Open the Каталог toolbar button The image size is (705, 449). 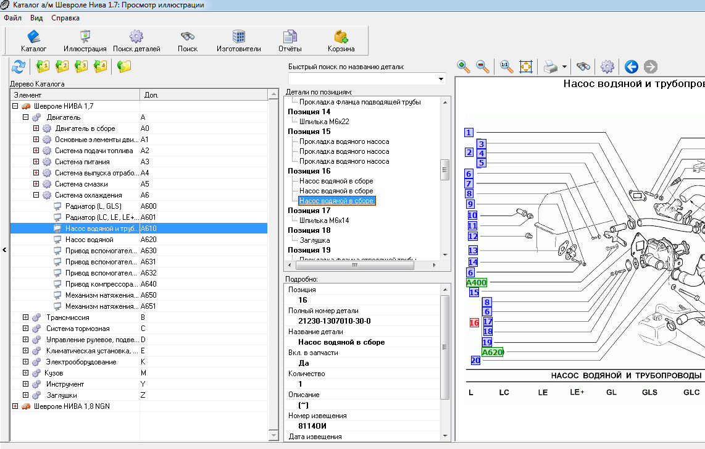click(x=34, y=41)
